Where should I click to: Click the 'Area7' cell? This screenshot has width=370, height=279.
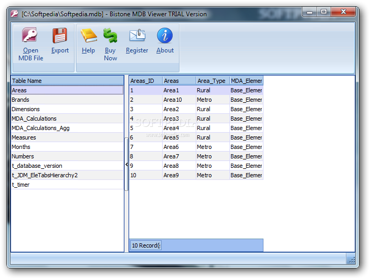[x=179, y=156]
